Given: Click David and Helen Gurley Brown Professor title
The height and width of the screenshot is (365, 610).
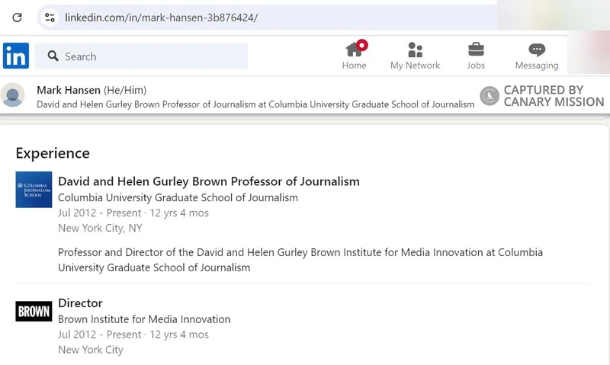Looking at the screenshot, I should 208,181.
